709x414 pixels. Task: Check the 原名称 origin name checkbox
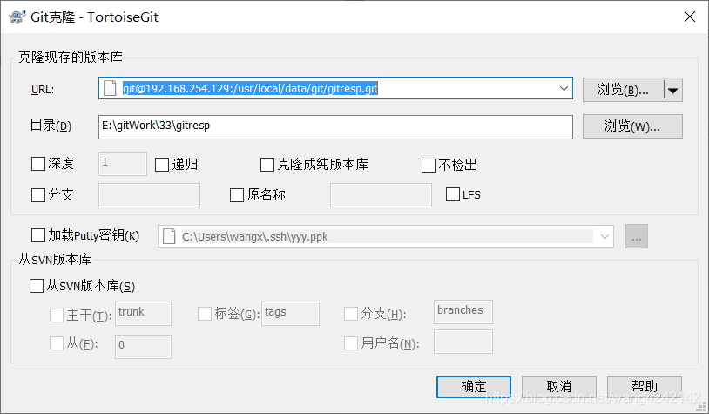coord(237,195)
